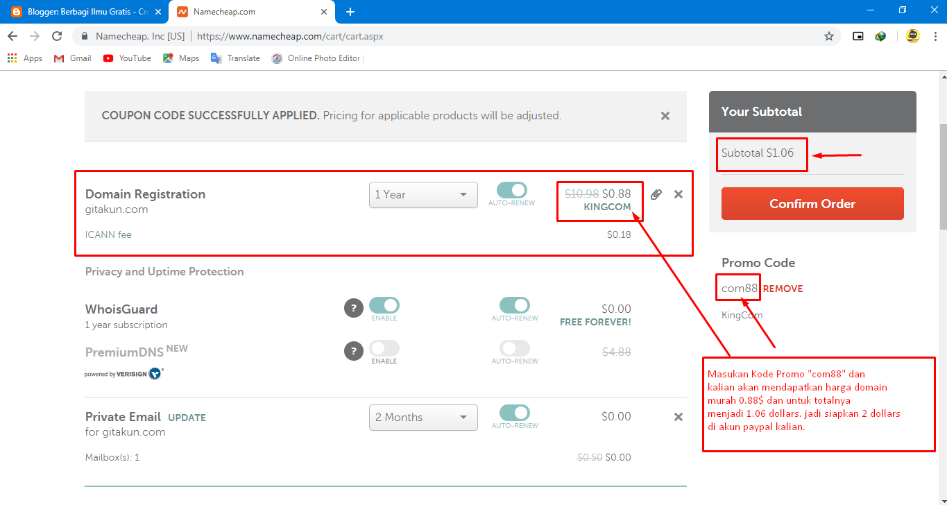Open the 1 Year duration dropdown

coord(423,195)
